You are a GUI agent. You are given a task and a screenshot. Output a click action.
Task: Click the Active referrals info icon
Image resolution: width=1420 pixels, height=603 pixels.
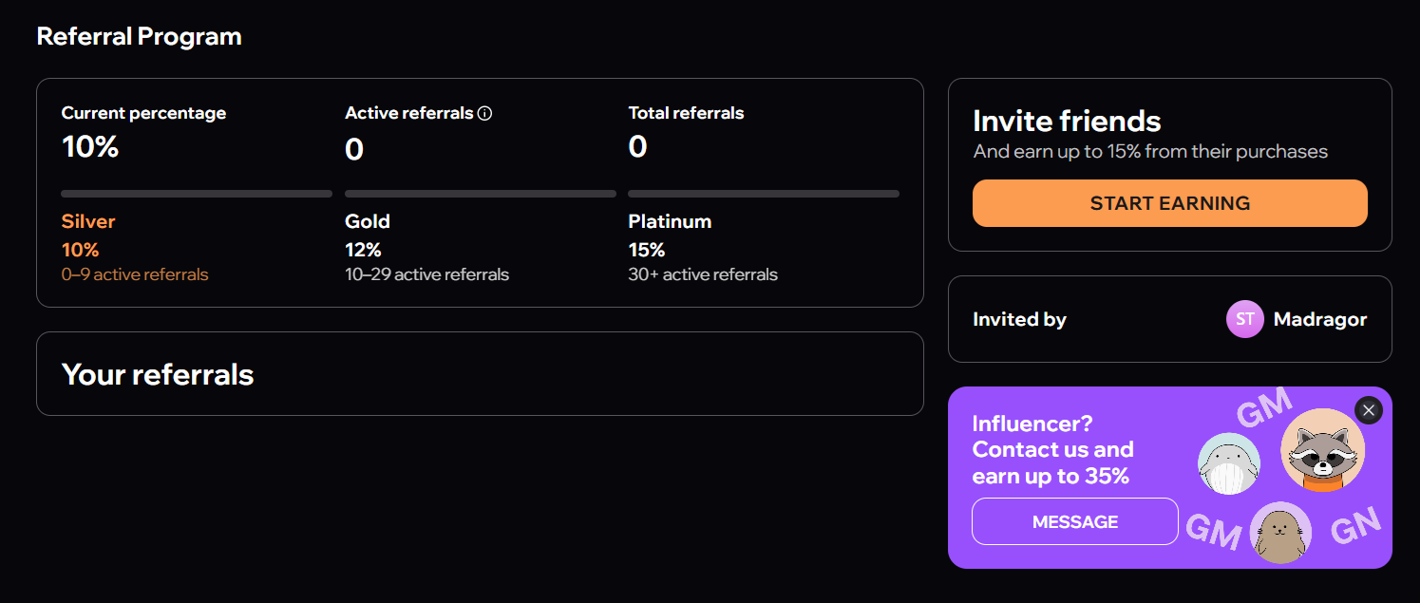coord(485,114)
